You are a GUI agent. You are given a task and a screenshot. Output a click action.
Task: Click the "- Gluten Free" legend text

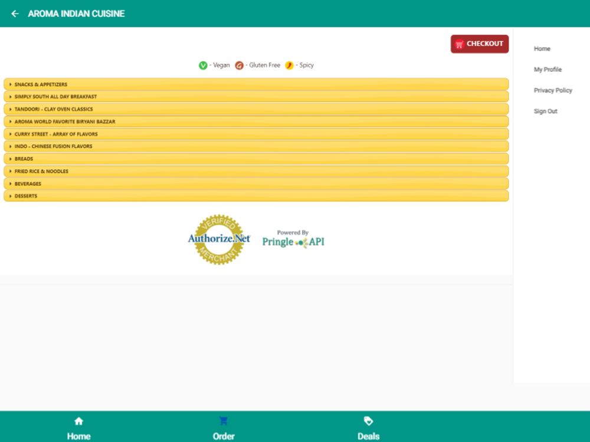point(263,65)
